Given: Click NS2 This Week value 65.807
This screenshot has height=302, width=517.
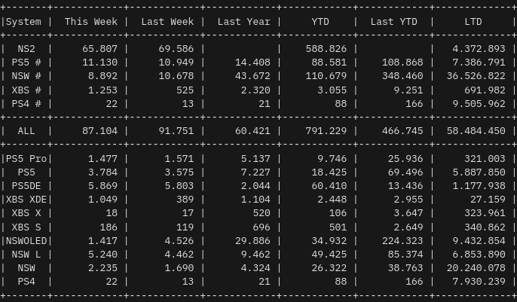Looking at the screenshot, I should (100, 49).
